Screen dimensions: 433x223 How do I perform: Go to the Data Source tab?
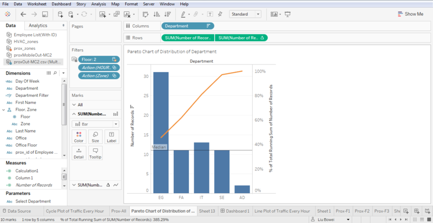(16, 211)
